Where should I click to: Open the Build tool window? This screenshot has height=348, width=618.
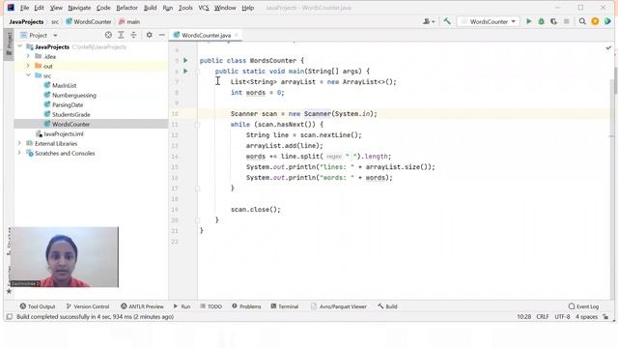pyautogui.click(x=387, y=306)
